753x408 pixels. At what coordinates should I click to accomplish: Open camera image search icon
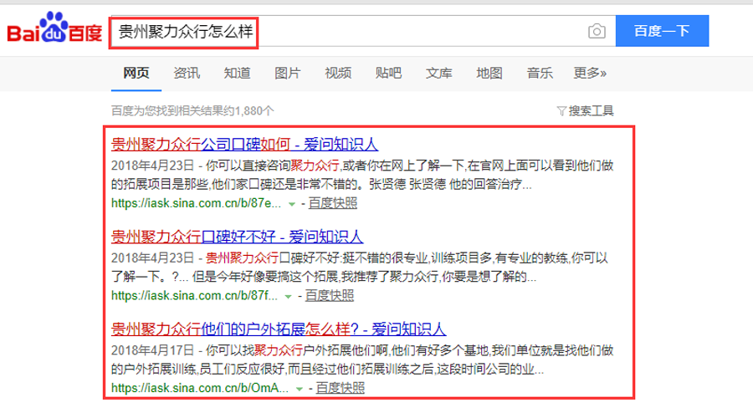point(597,31)
